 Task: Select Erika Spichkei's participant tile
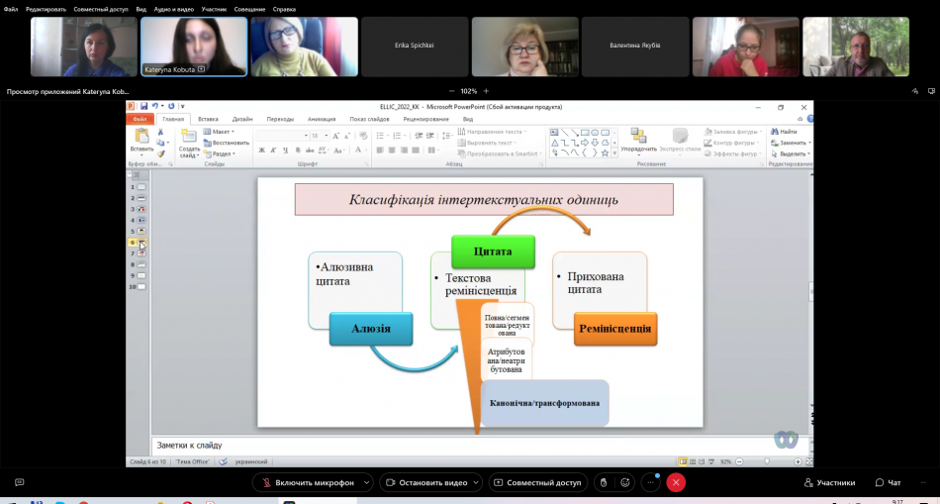(414, 46)
